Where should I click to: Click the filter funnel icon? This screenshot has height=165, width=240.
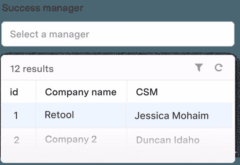coord(198,68)
